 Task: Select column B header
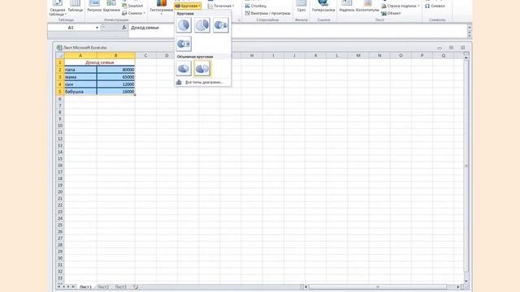pos(116,55)
